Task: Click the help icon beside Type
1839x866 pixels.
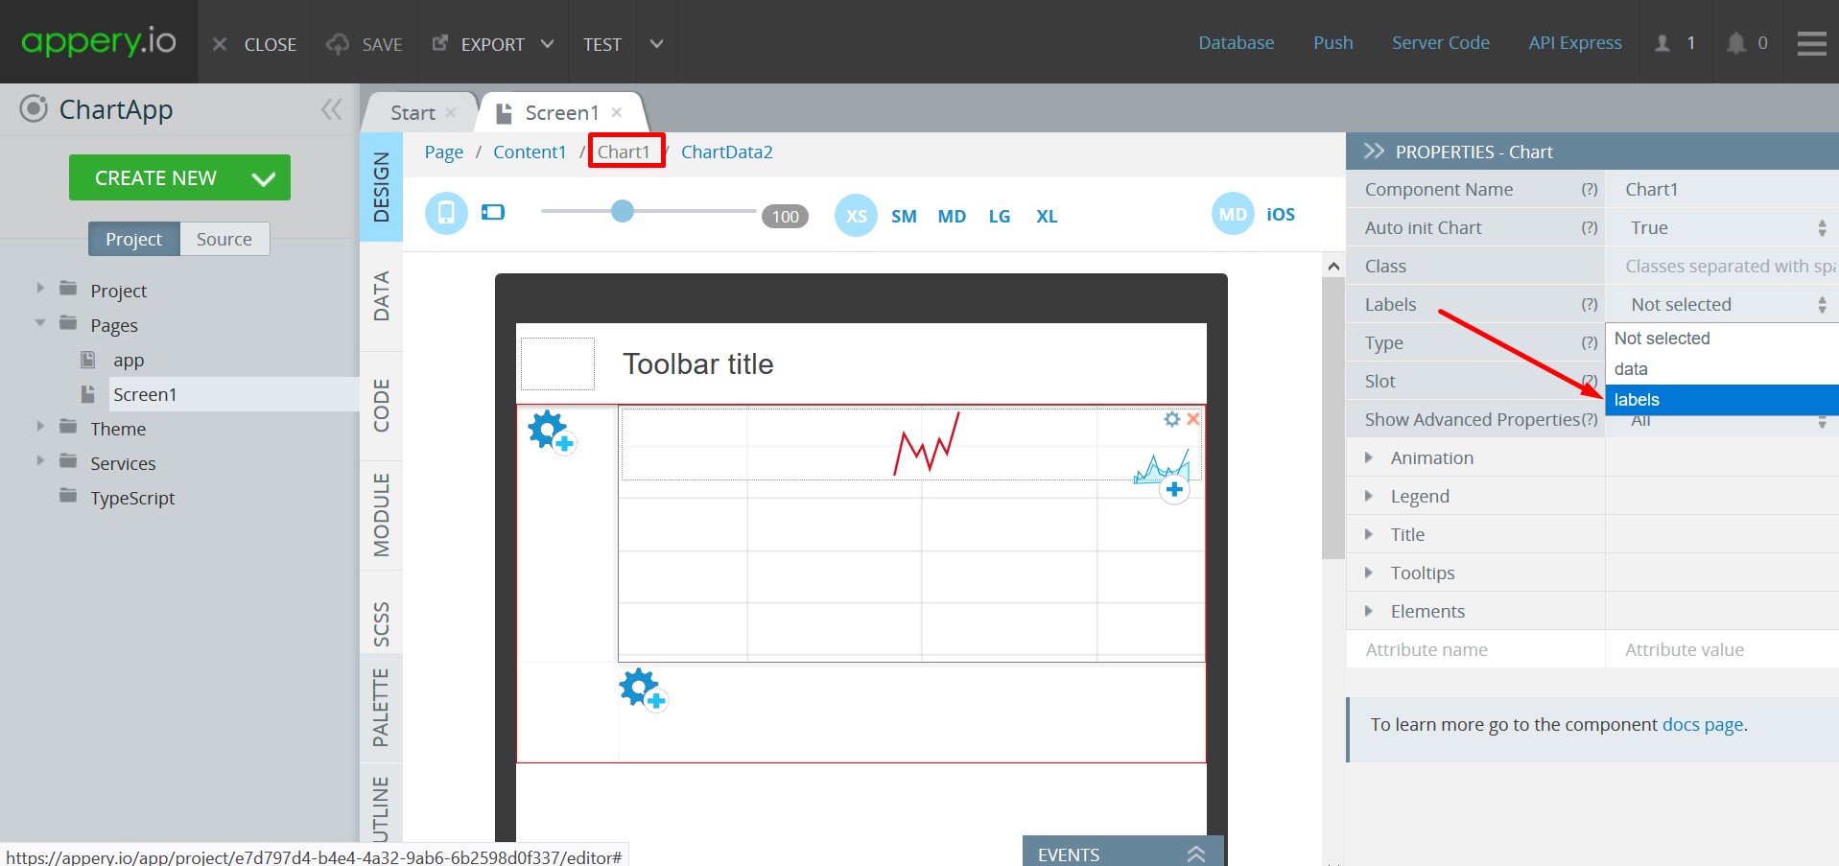Action: (x=1590, y=343)
